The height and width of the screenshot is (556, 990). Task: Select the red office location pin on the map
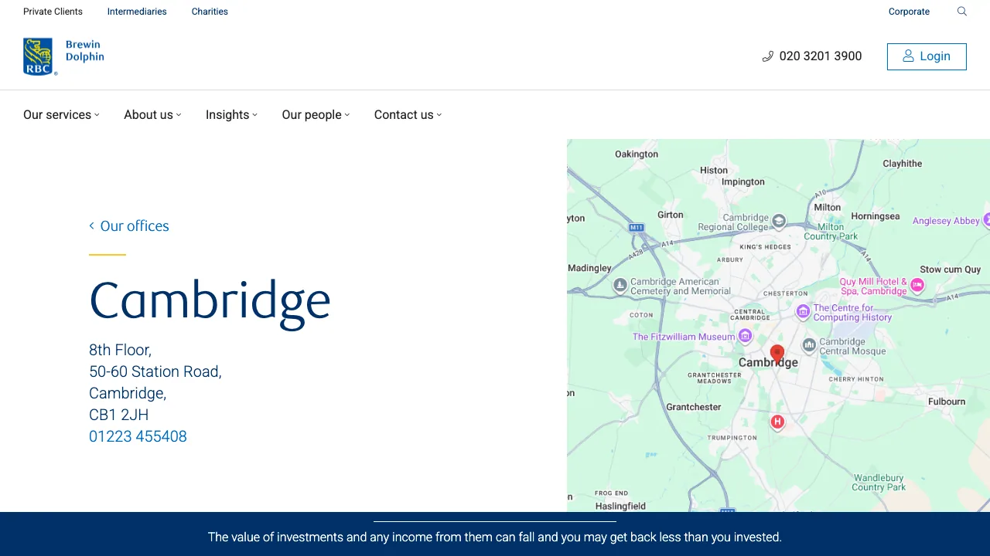point(777,354)
